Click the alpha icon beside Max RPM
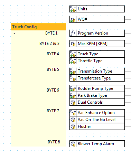Viewport: 131px width, 151px height. click(73, 44)
